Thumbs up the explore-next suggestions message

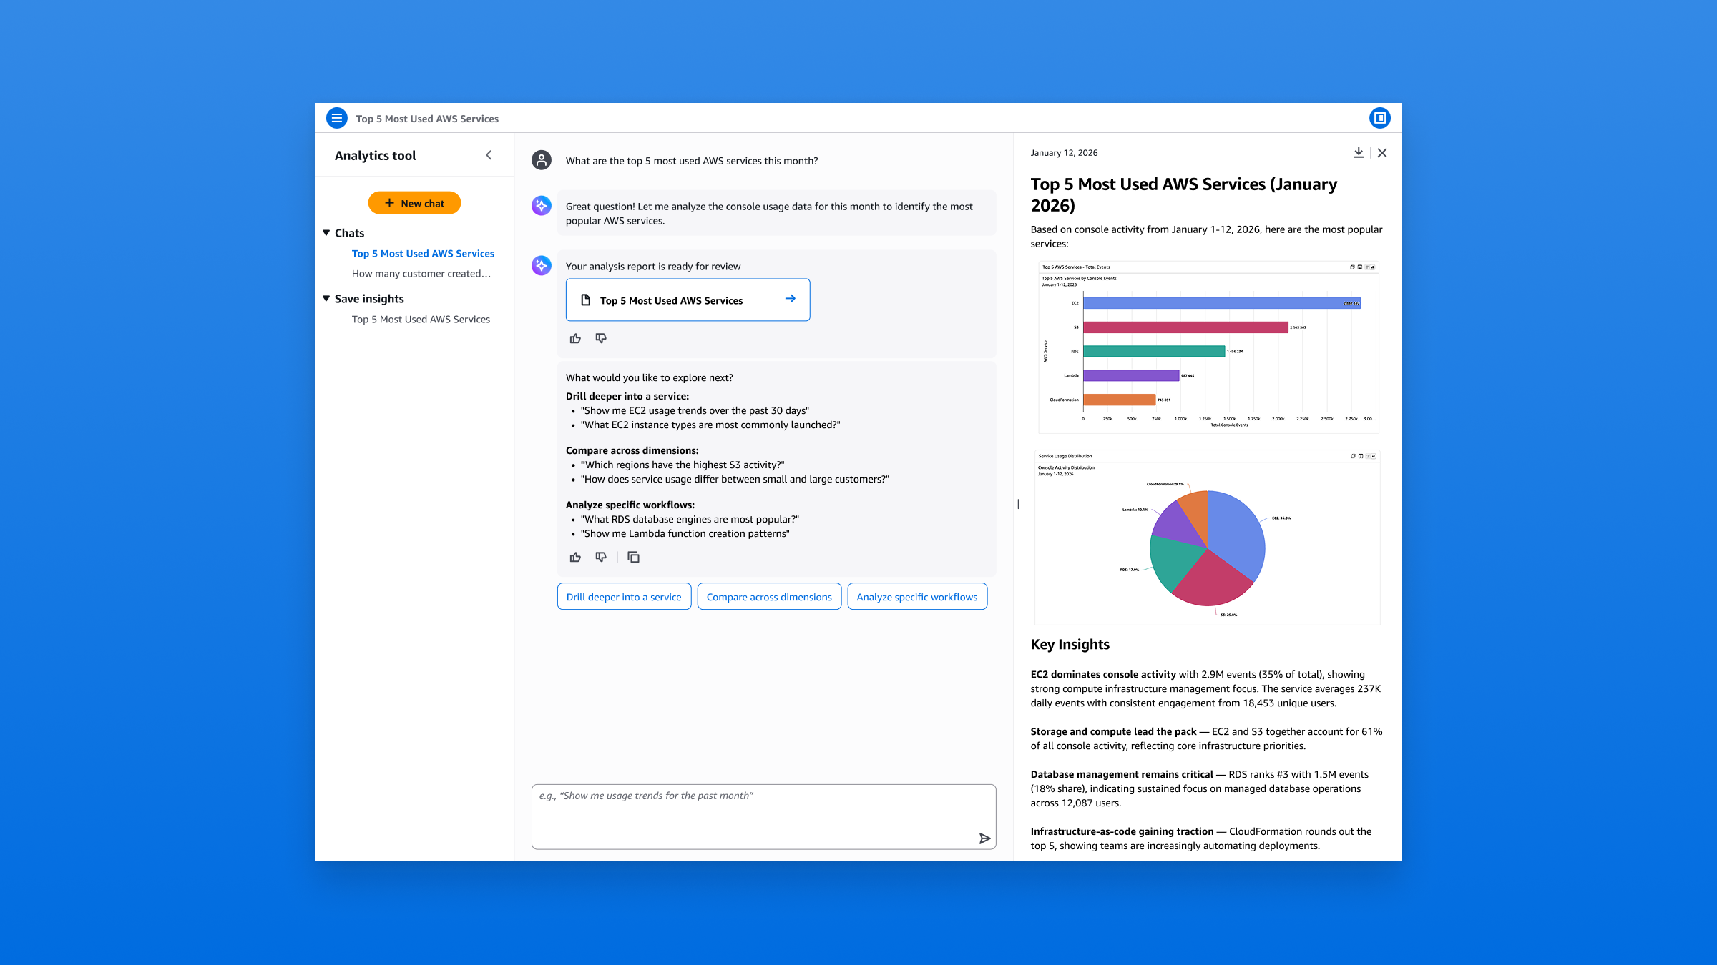coord(575,557)
